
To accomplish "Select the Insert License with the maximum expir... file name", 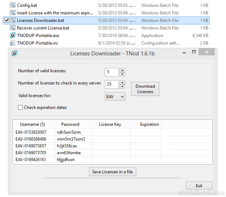I will [x=55, y=13].
